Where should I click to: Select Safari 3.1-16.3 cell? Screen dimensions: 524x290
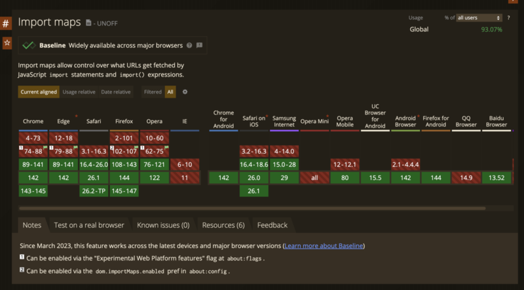(94, 151)
